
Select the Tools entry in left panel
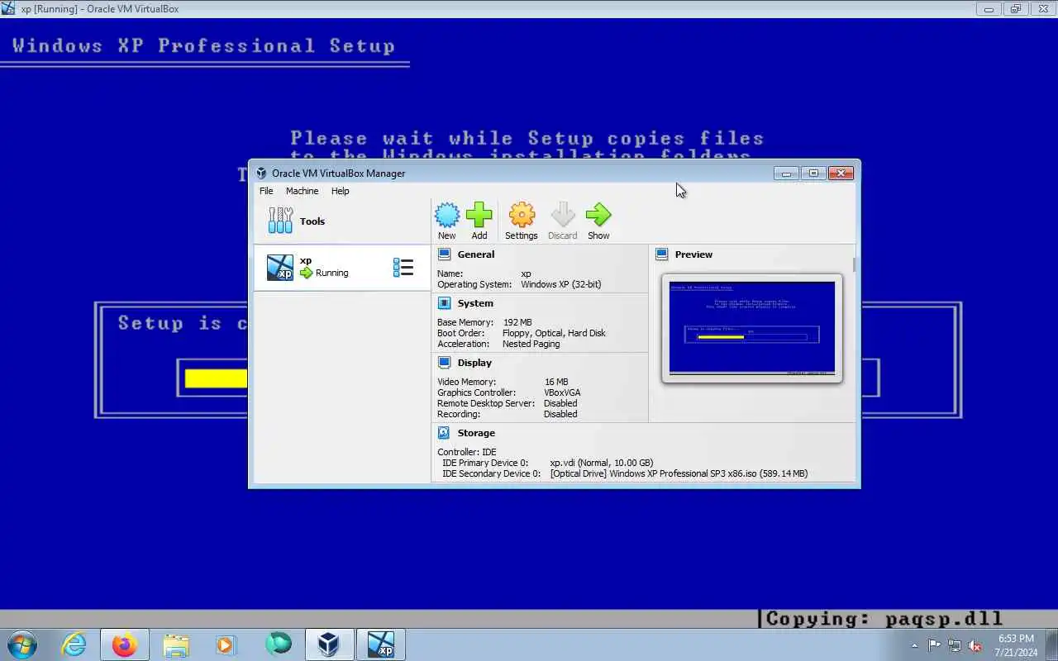pyautogui.click(x=342, y=221)
